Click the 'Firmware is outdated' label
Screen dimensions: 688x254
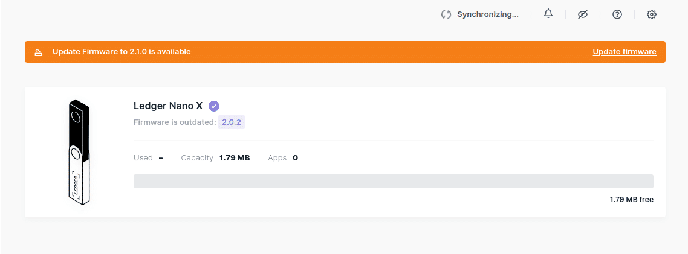[174, 122]
